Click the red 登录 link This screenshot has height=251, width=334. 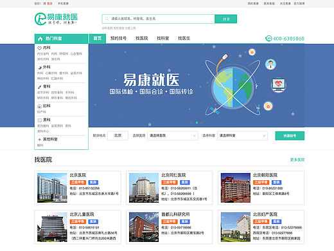pyautogui.click(x=49, y=4)
